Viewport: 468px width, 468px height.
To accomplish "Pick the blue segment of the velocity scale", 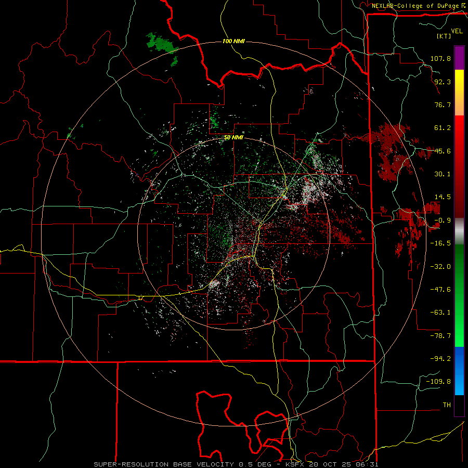I will point(459,371).
